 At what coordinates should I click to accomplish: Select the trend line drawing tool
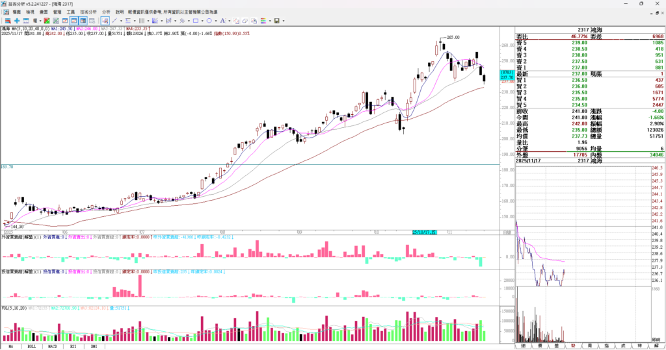[x=114, y=21]
